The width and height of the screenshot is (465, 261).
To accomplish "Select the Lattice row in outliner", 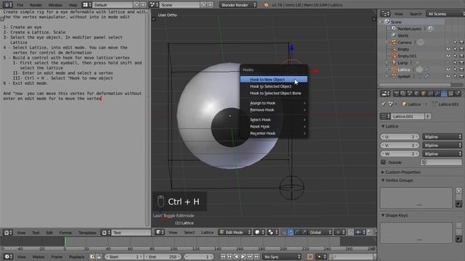I will 404,70.
